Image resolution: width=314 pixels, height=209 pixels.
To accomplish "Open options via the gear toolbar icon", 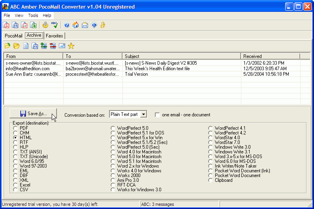I will (45, 25).
